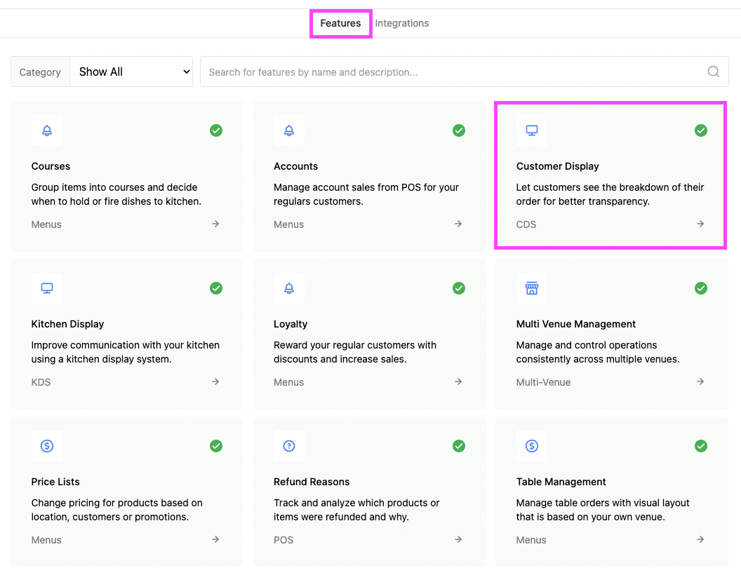
Task: Click the monitor icon on Customer Display card
Action: click(532, 130)
